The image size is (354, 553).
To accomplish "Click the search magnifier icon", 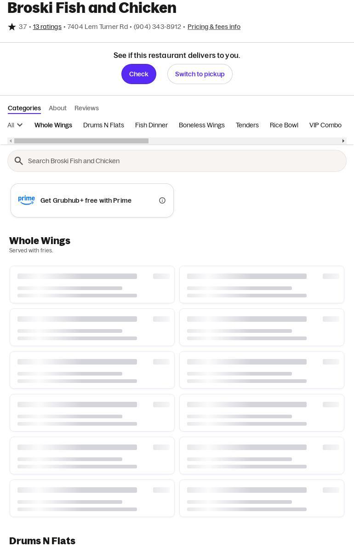I will click(x=19, y=161).
